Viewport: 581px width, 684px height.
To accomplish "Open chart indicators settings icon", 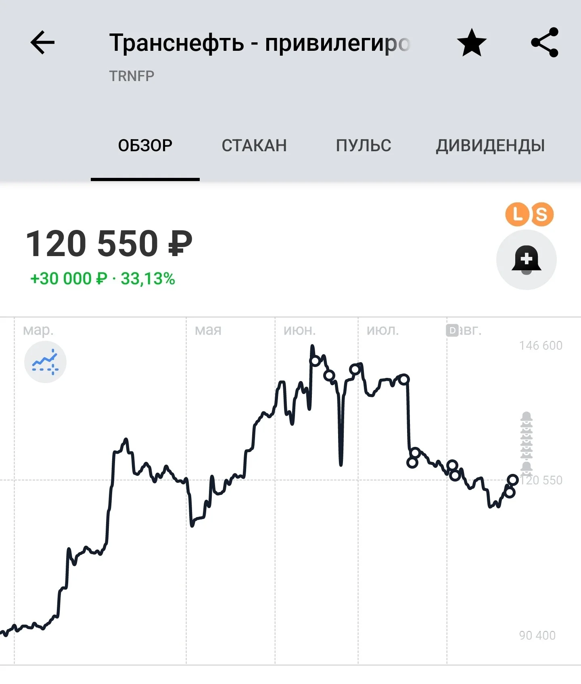I will point(45,362).
